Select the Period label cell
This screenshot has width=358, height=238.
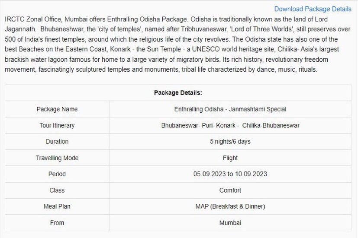click(x=57, y=174)
